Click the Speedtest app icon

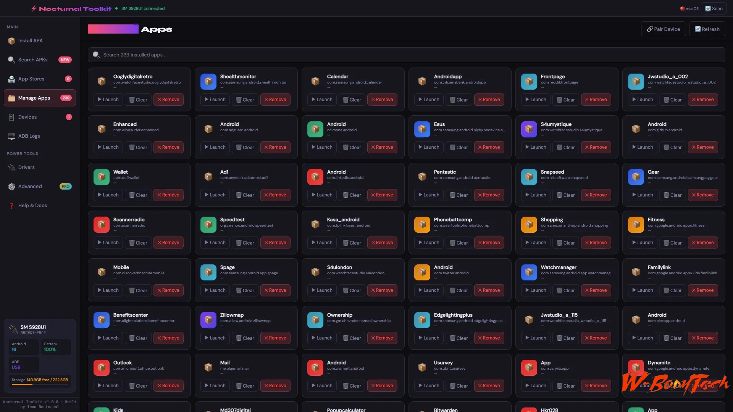coord(208,225)
